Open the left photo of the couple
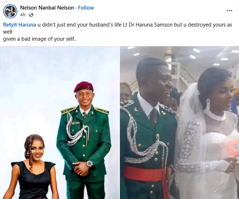The image size is (239, 199). coord(60,123)
